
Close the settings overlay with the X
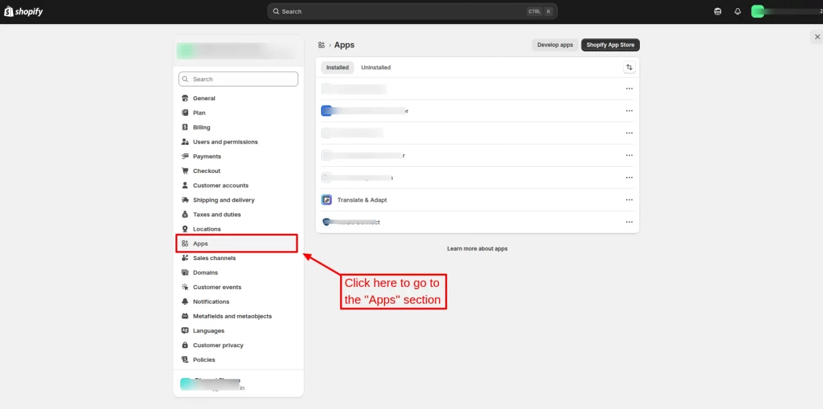(x=816, y=36)
